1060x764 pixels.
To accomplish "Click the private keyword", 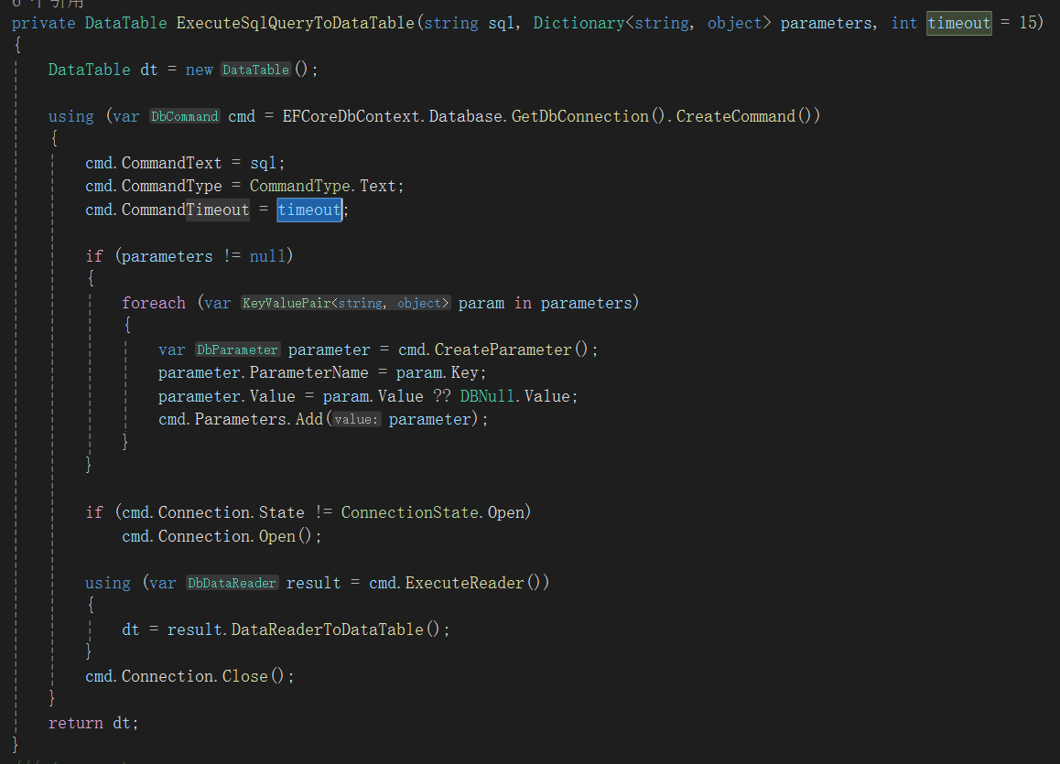I will 43,23.
